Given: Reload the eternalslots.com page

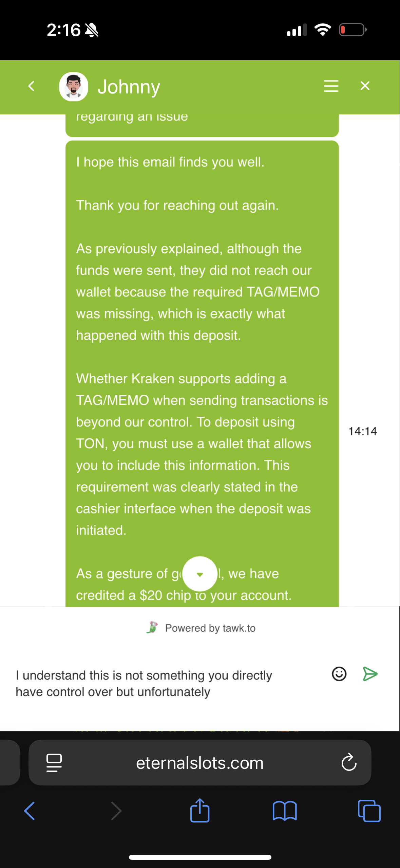Looking at the screenshot, I should point(349,763).
